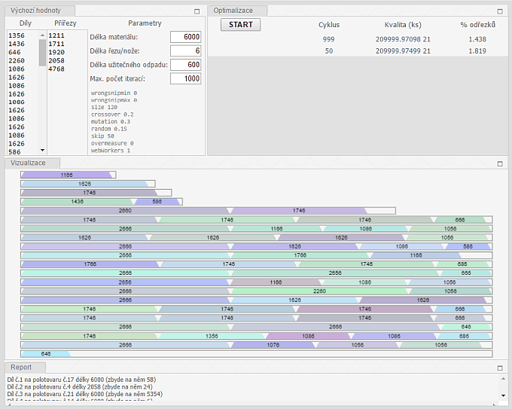This screenshot has height=409, width=512.
Task: Click the green 2260 segment in visualization
Action: tap(319, 291)
